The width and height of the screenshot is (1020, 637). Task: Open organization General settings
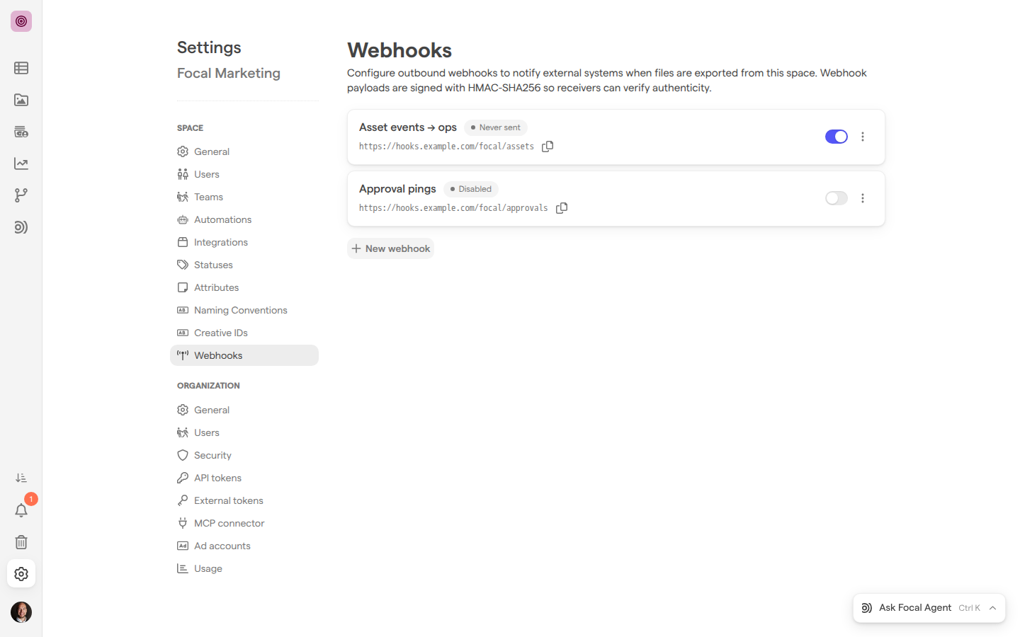click(x=244, y=410)
